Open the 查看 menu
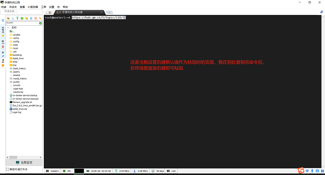The image size is (325, 175). coord(22,7)
